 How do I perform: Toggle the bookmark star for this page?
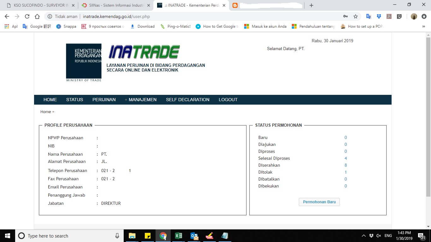[x=356, y=16]
